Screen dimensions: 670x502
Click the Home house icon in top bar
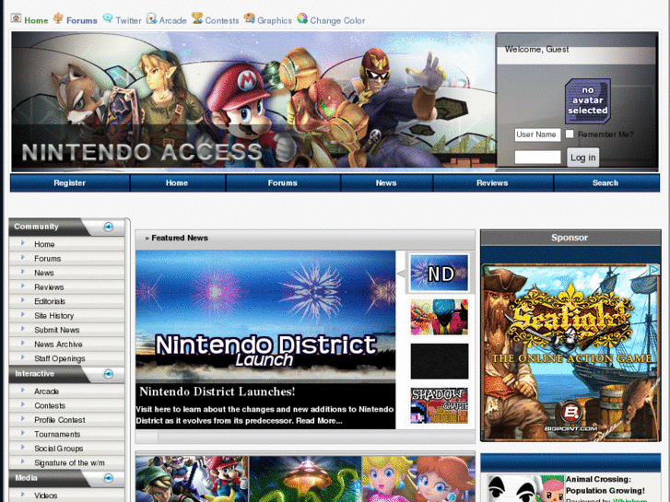pos(16,18)
